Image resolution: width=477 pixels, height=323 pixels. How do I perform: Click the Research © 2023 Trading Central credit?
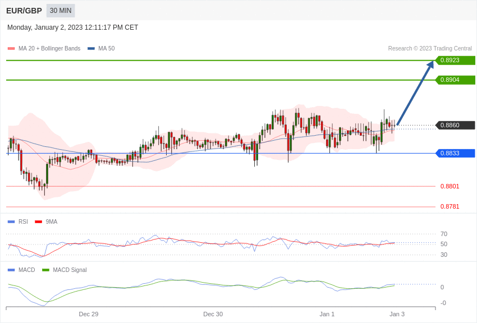430,49
